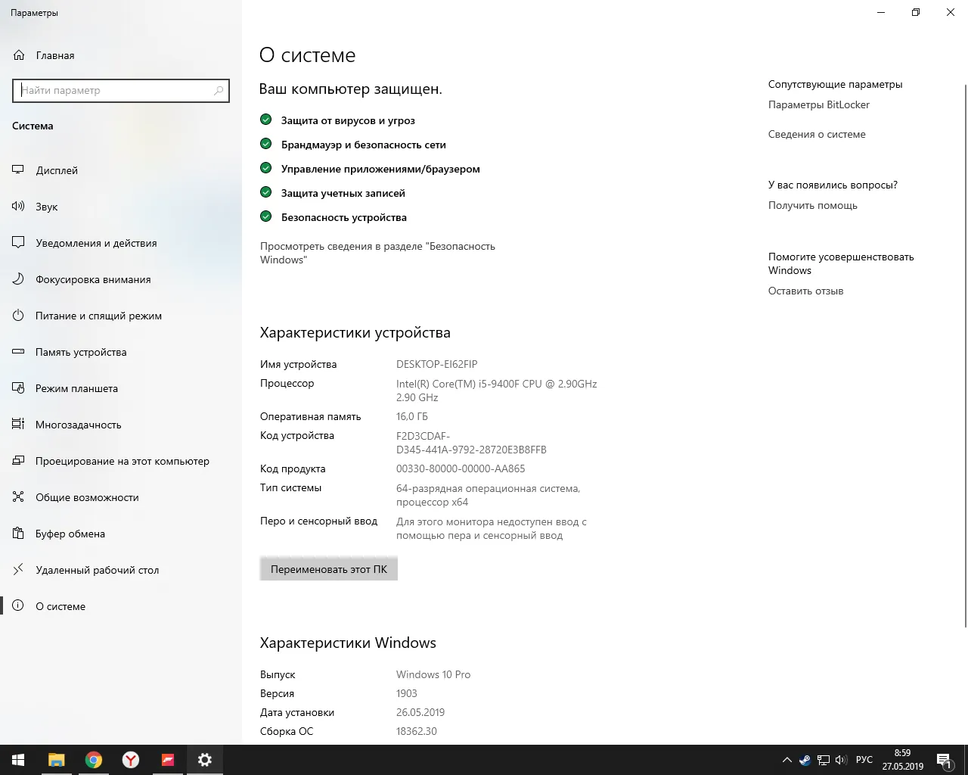Open Общие возможности icon
This screenshot has width=968, height=775.
click(x=19, y=497)
